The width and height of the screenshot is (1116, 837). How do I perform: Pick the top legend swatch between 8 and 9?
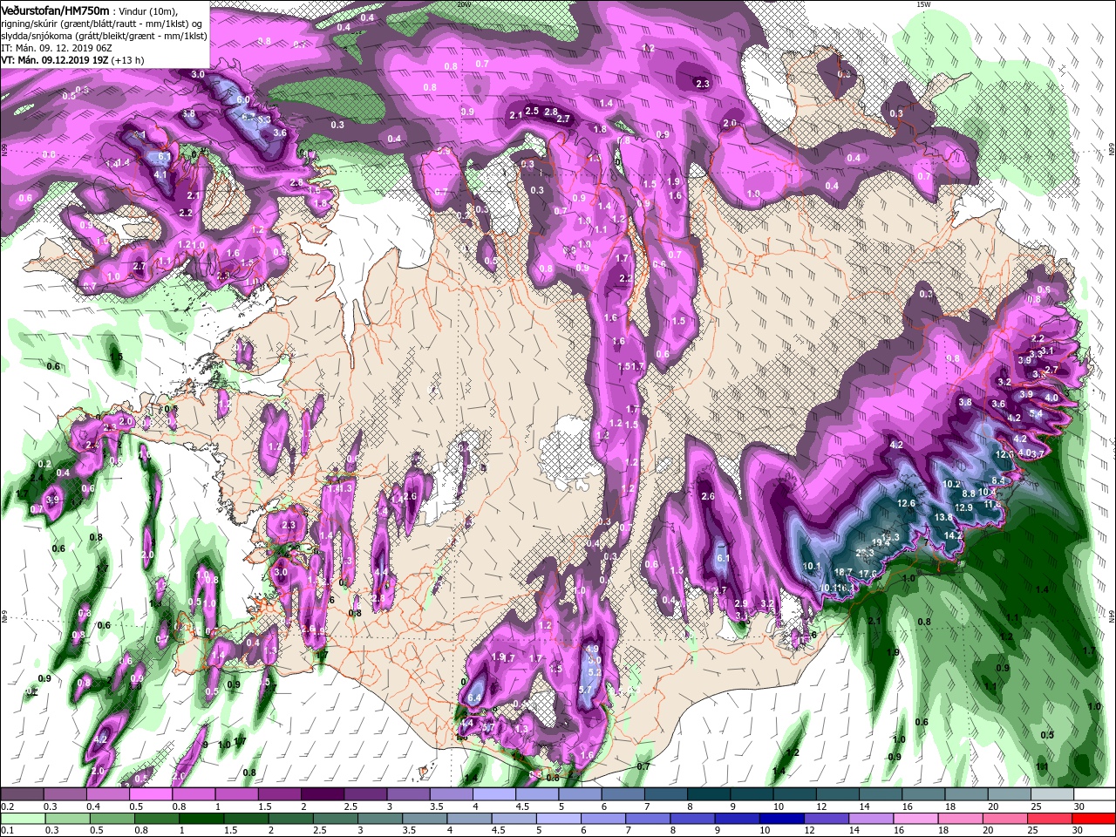coord(708,794)
